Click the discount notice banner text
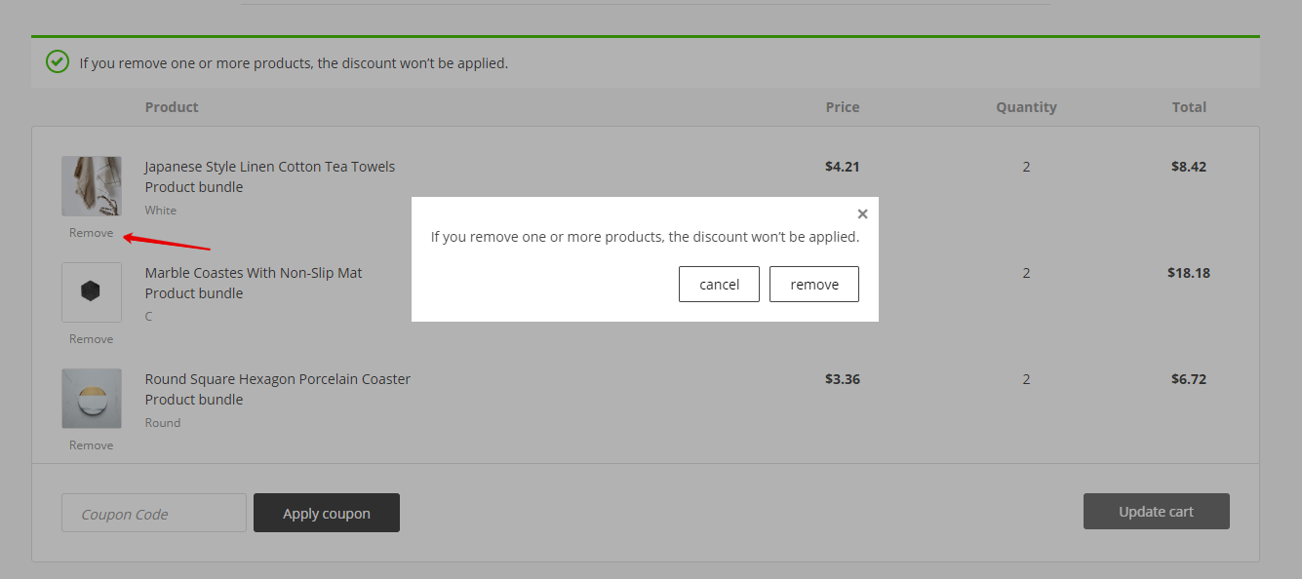 (294, 63)
